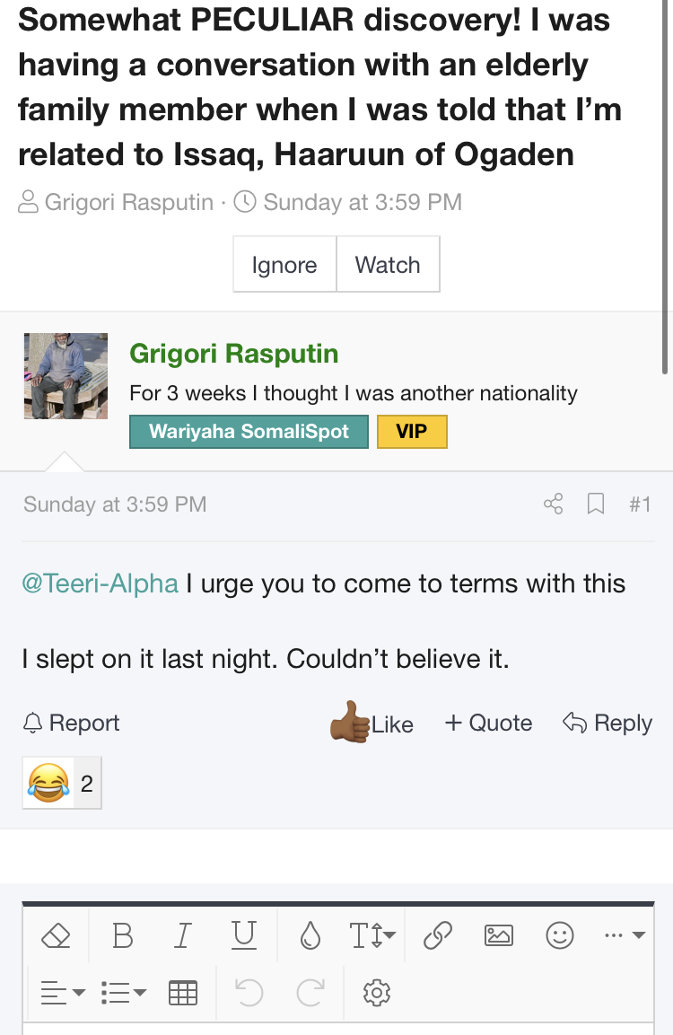Open the text alignment dropdown
Screen dimensions: 673x1035
click(63, 992)
